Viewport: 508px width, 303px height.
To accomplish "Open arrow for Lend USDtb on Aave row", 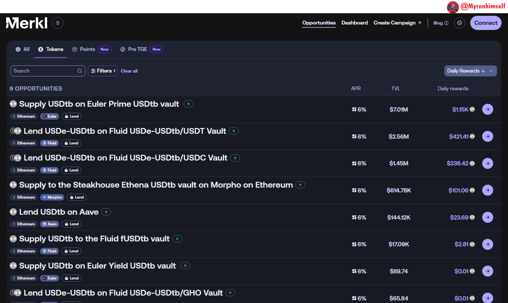I will point(488,217).
